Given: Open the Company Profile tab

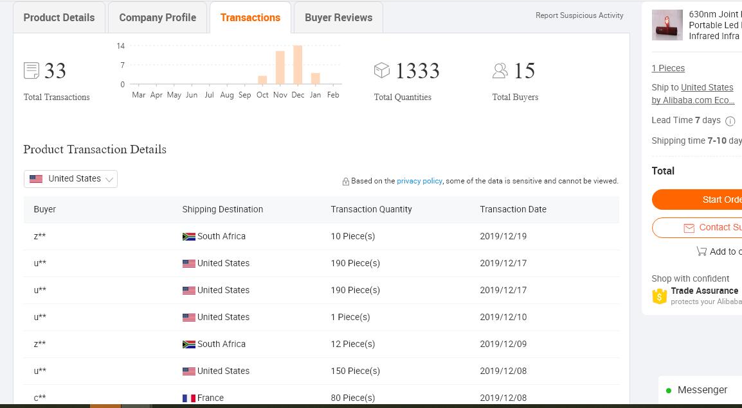Looking at the screenshot, I should (x=158, y=18).
